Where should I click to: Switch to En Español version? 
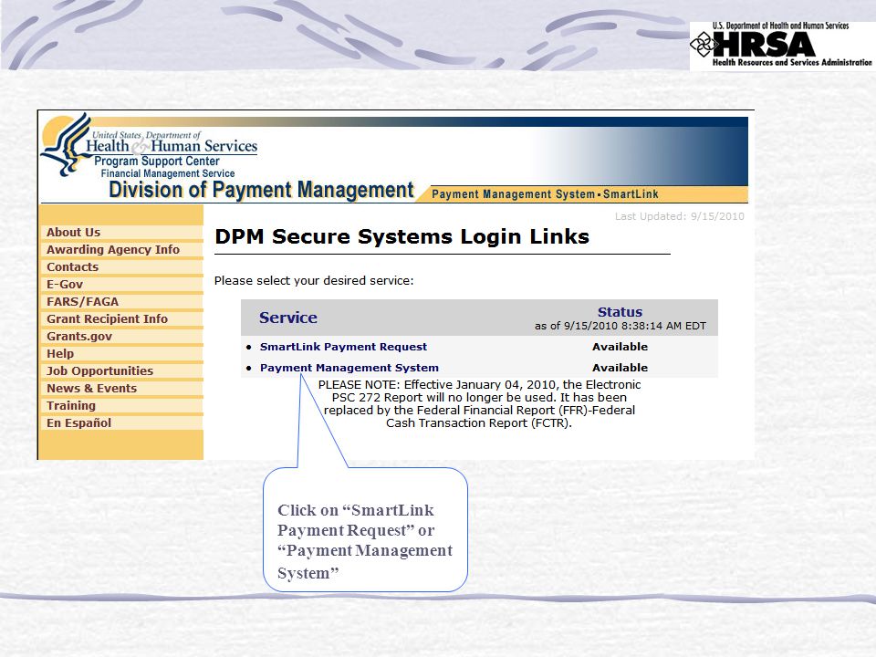(78, 422)
